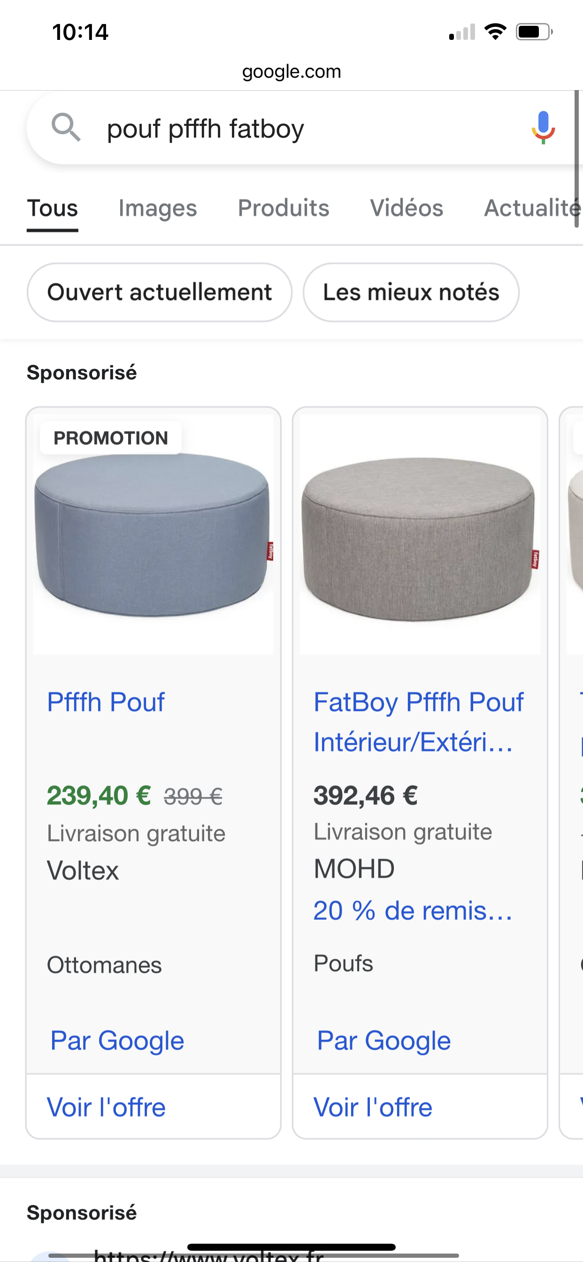The height and width of the screenshot is (1262, 583).
Task: Click 'Par Google' under the MOHD listing
Action: [384, 1040]
